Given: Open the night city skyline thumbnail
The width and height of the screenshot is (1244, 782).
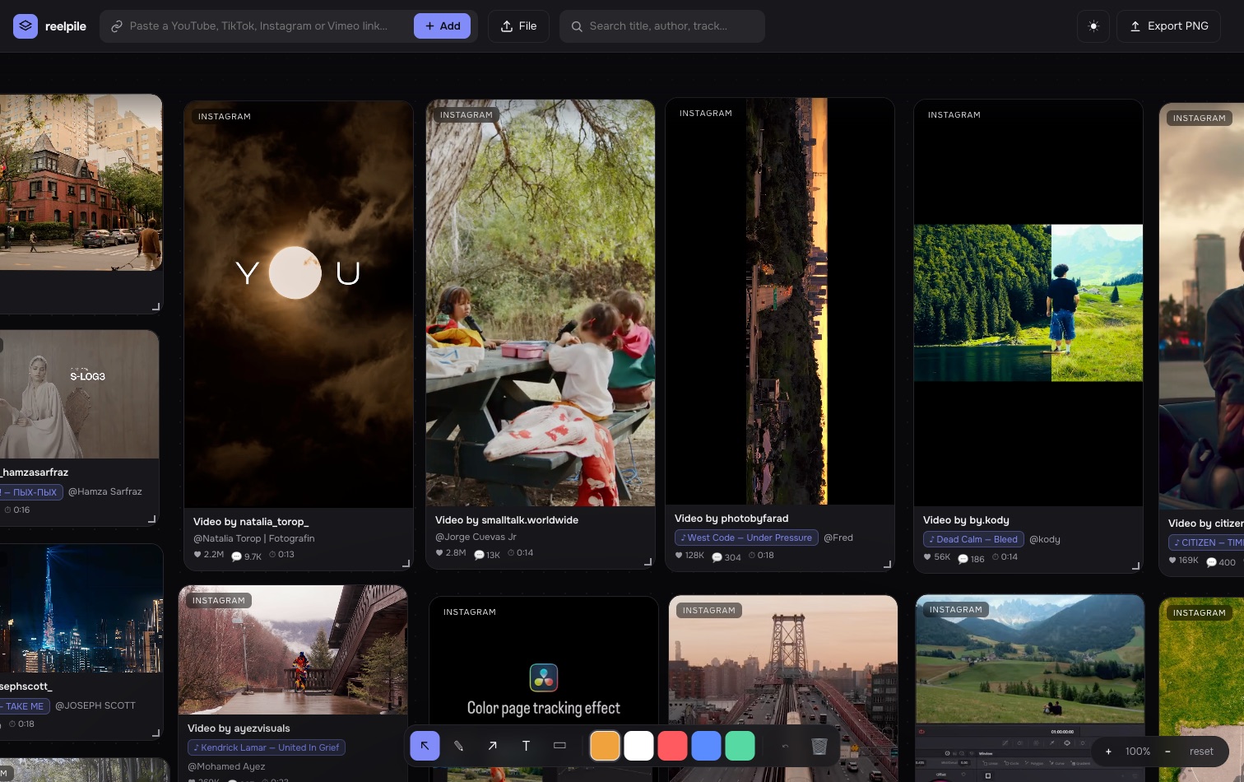Looking at the screenshot, I should tap(81, 608).
